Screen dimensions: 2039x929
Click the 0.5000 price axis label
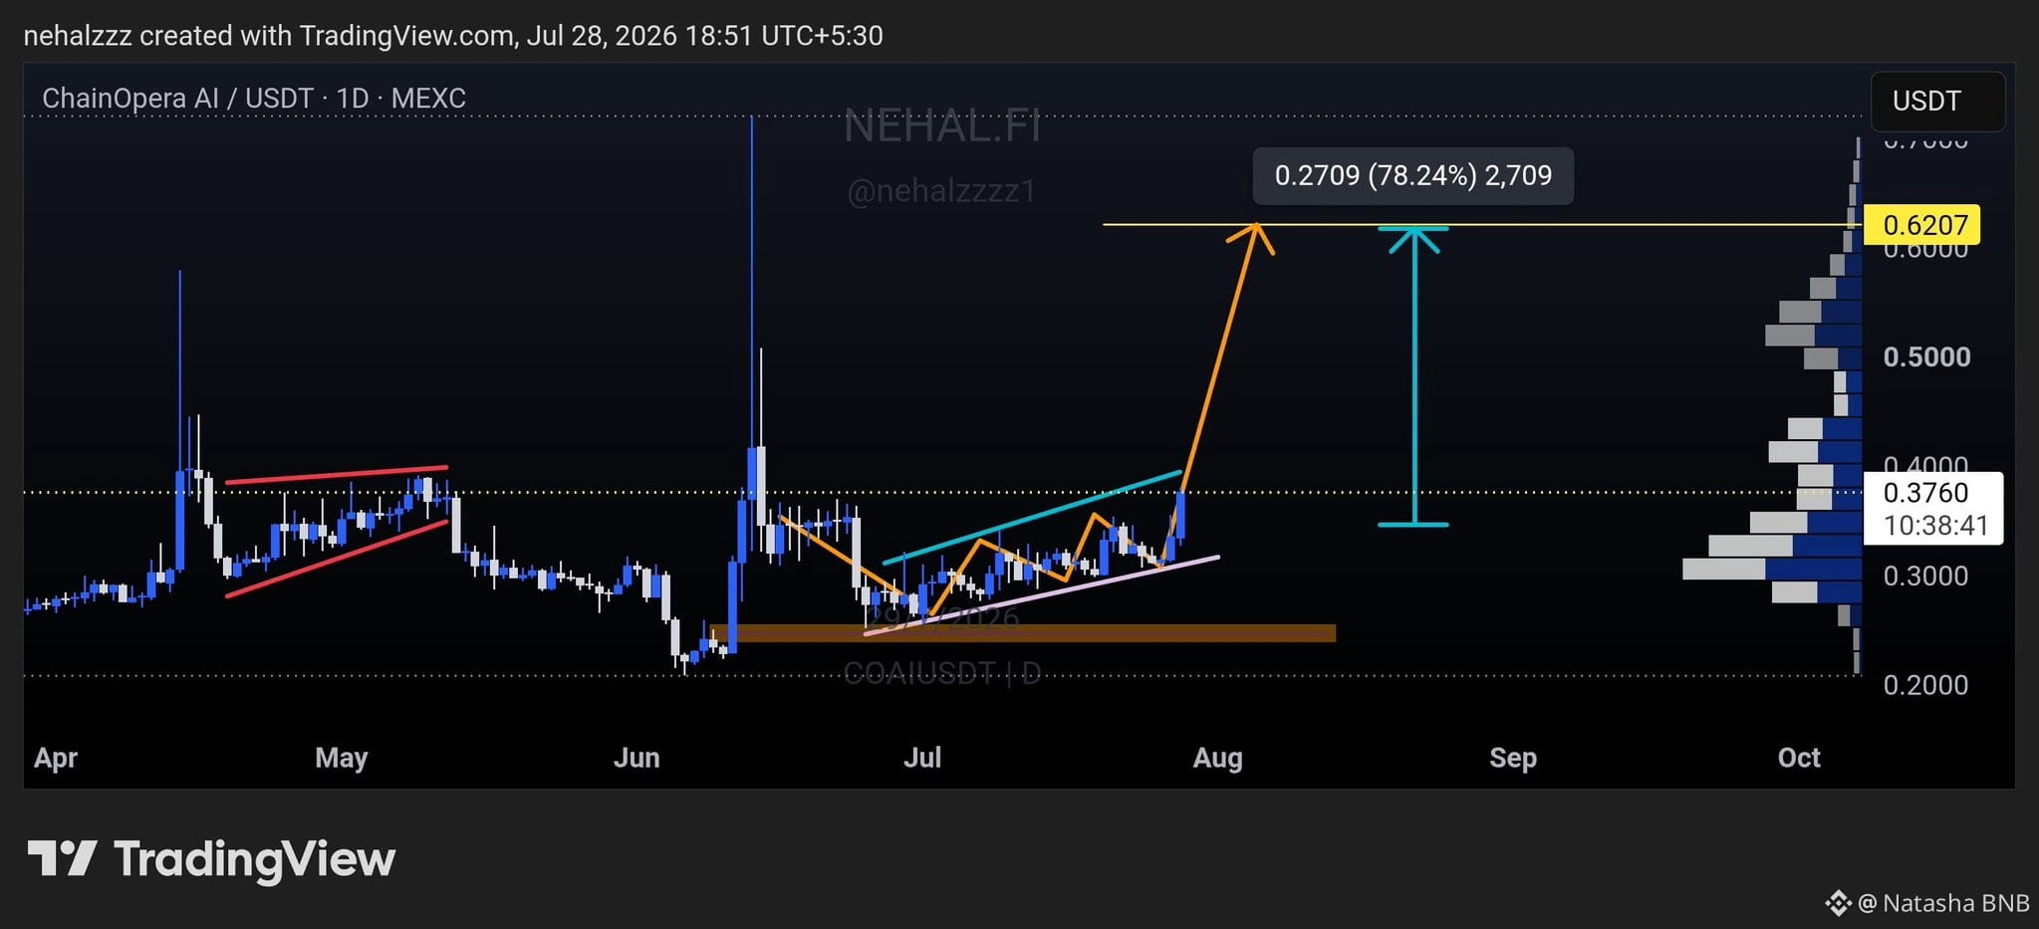[1926, 357]
